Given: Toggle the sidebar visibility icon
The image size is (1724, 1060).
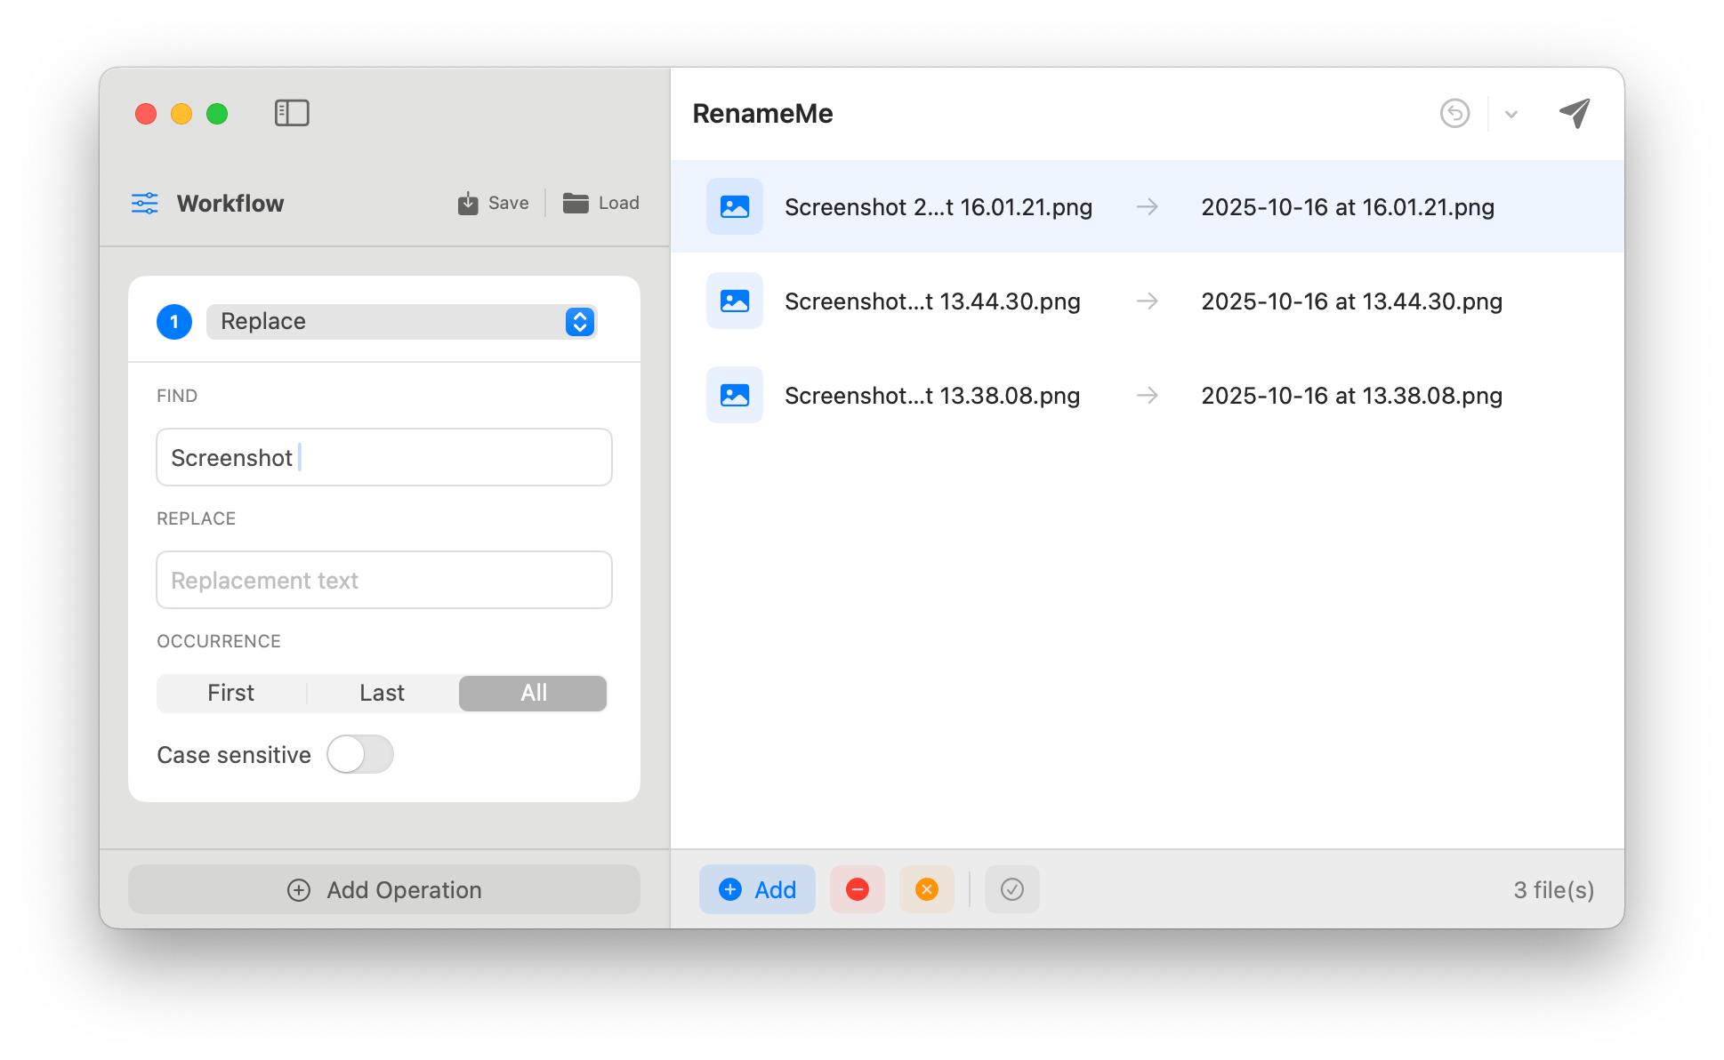Looking at the screenshot, I should (x=292, y=113).
